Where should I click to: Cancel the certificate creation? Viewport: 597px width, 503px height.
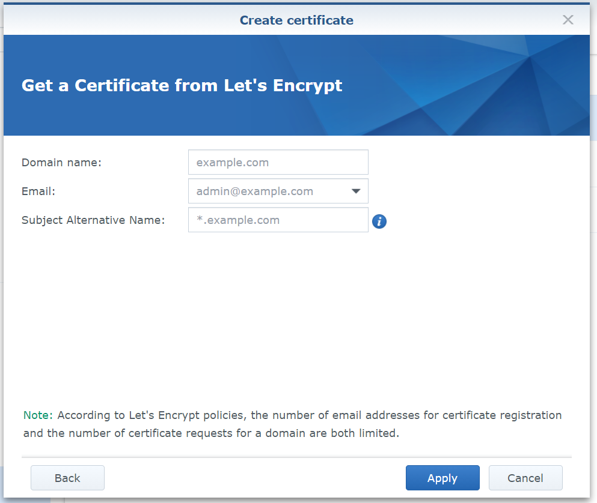tap(525, 478)
